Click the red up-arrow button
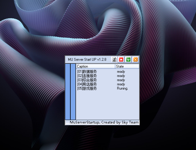 click(x=121, y=60)
